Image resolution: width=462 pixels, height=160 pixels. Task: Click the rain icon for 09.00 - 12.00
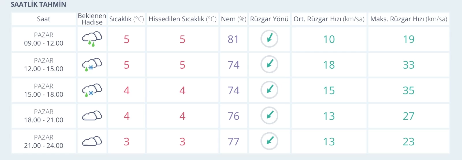pyautogui.click(x=92, y=39)
